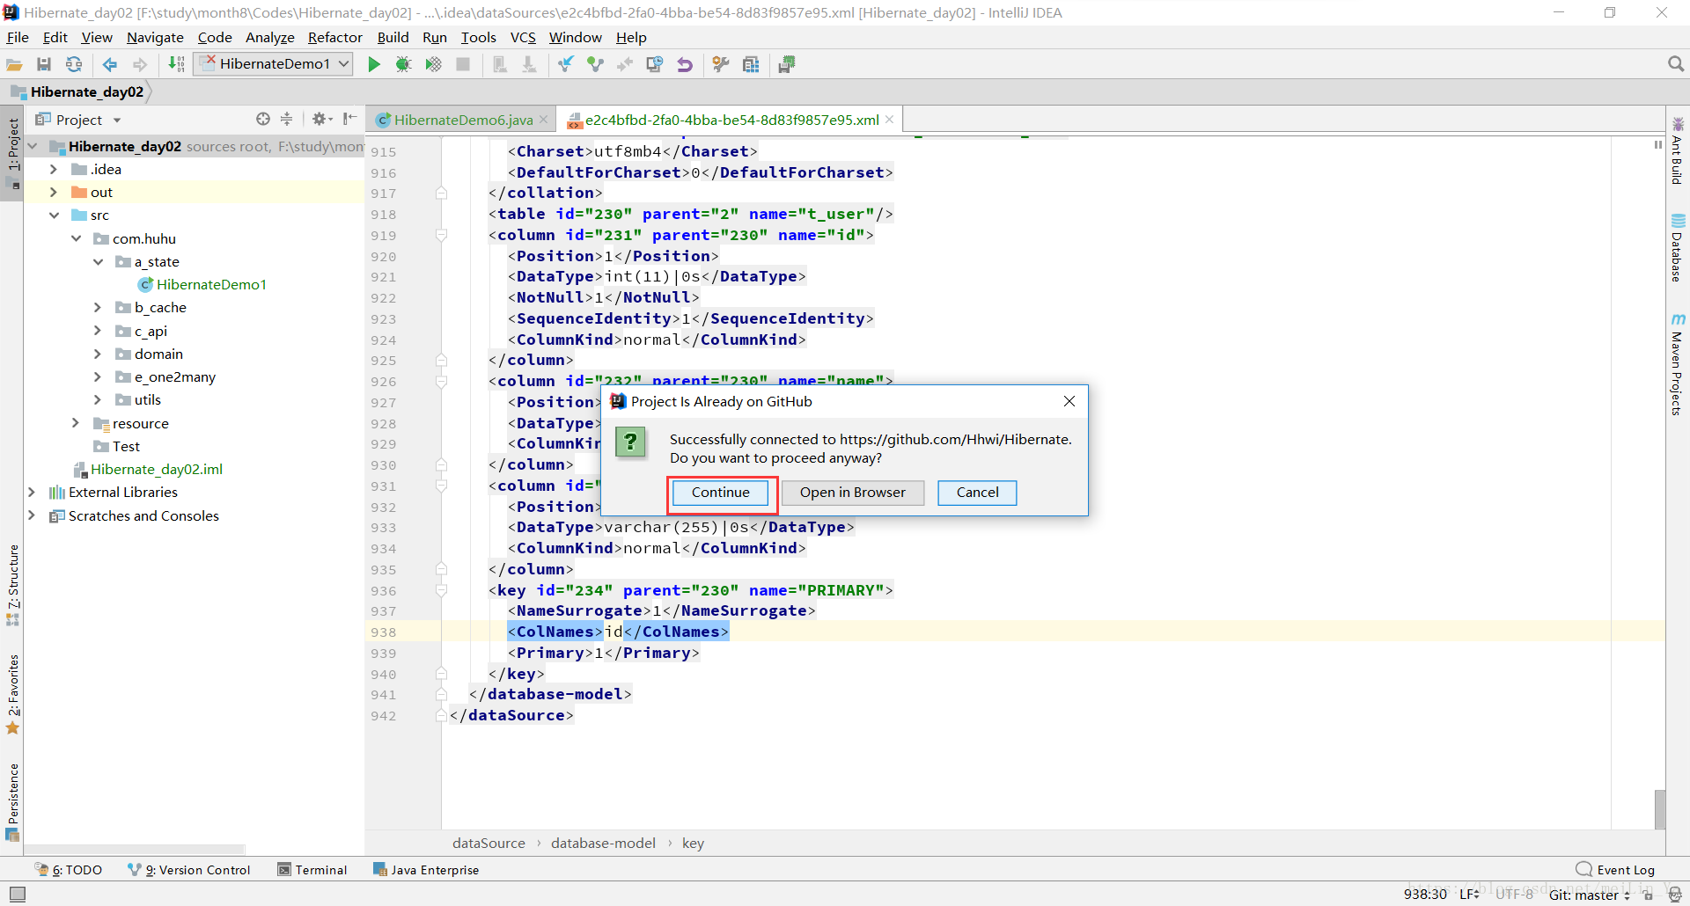Viewport: 1690px width, 906px height.
Task: Click the Open folder toolbar icon
Action: (x=14, y=64)
